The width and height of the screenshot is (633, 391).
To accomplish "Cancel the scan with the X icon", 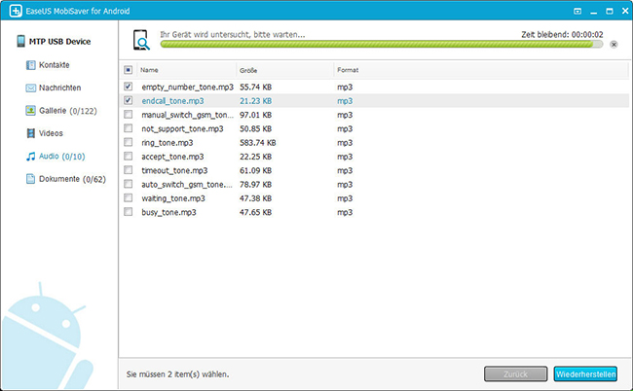I will (x=613, y=45).
